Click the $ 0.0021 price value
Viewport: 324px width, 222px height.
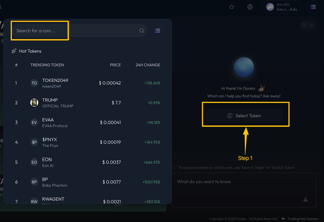click(112, 202)
